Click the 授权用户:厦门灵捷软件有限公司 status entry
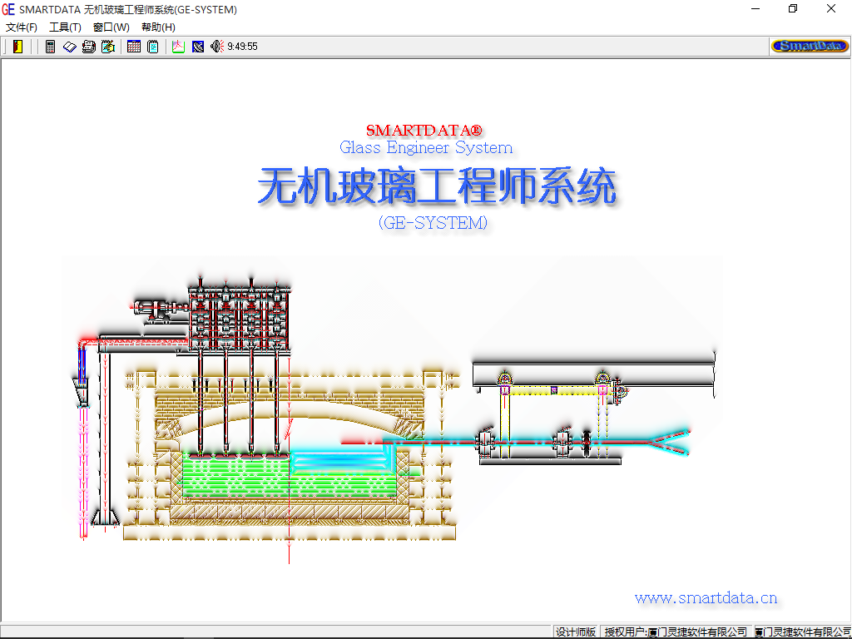The image size is (852, 639). (676, 632)
